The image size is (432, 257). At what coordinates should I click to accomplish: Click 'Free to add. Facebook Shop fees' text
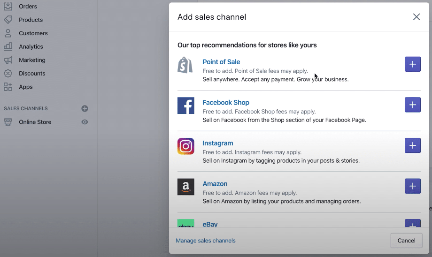259,112
